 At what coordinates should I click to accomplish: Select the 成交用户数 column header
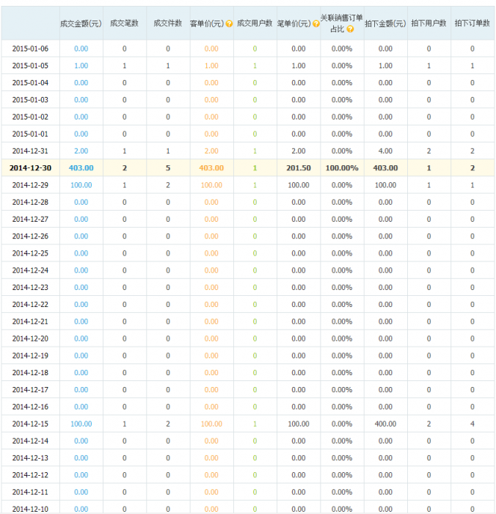[255, 23]
